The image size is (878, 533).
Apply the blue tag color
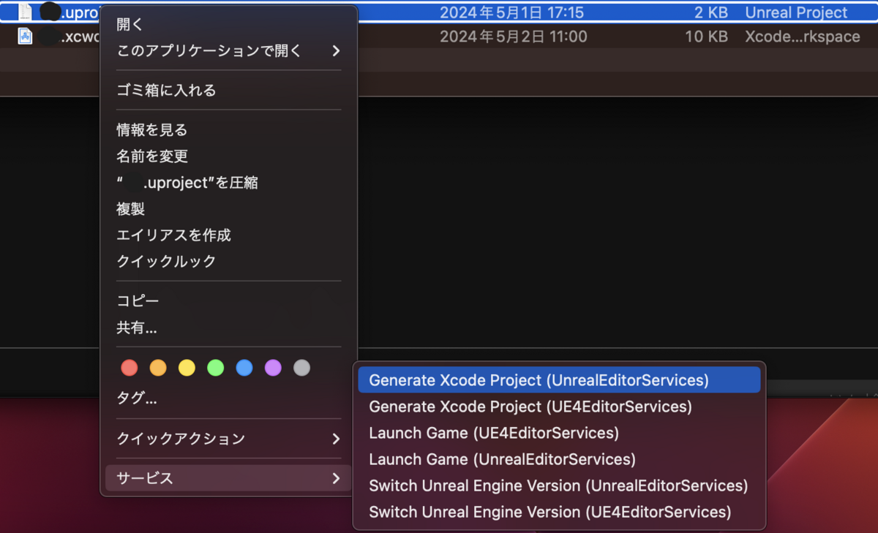coord(244,368)
